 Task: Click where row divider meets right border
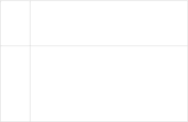tap(187, 46)
